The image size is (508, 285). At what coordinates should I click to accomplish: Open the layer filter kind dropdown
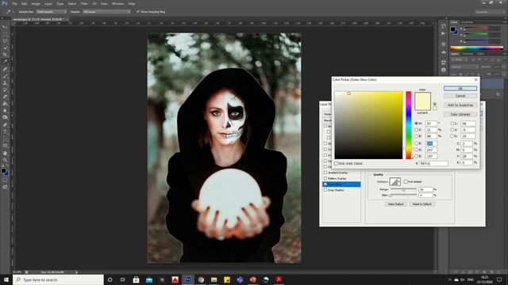[x=460, y=60]
